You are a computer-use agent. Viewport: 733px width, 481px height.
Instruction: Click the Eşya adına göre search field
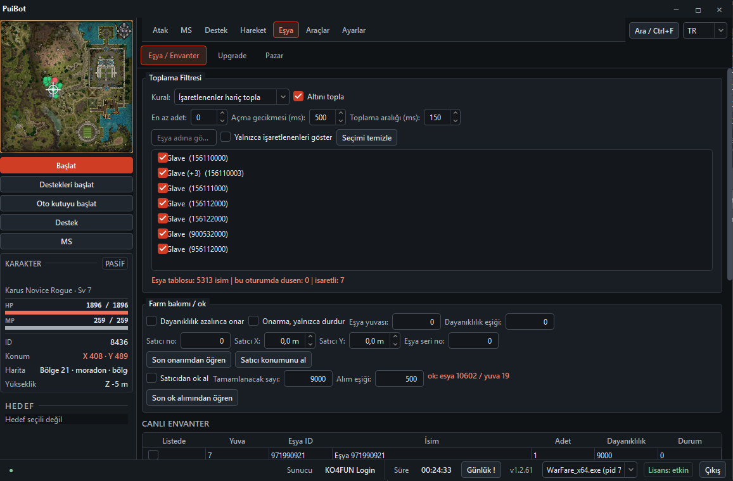(184, 138)
